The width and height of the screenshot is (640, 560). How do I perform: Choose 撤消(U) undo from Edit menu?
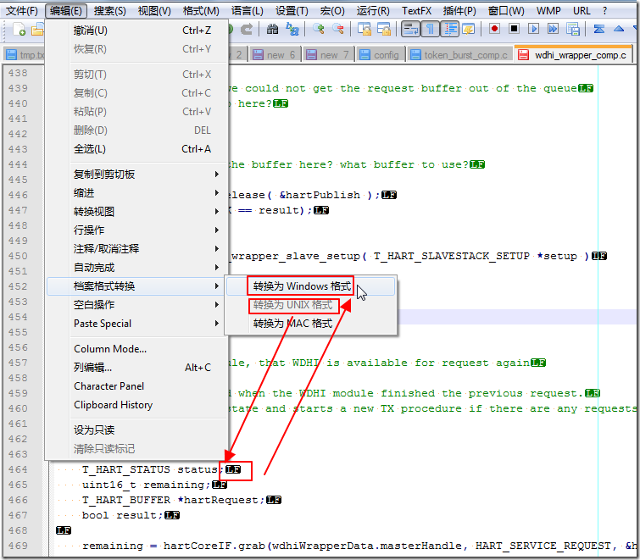point(137,30)
